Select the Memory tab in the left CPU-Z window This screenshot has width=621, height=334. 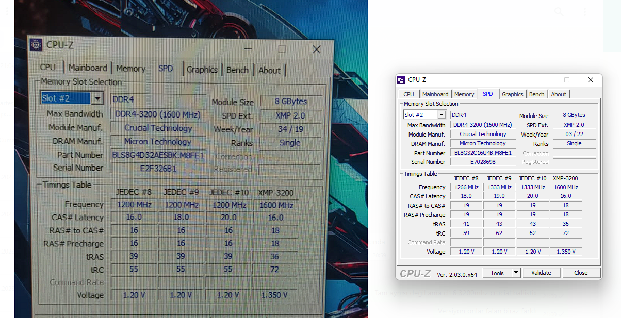tap(130, 69)
